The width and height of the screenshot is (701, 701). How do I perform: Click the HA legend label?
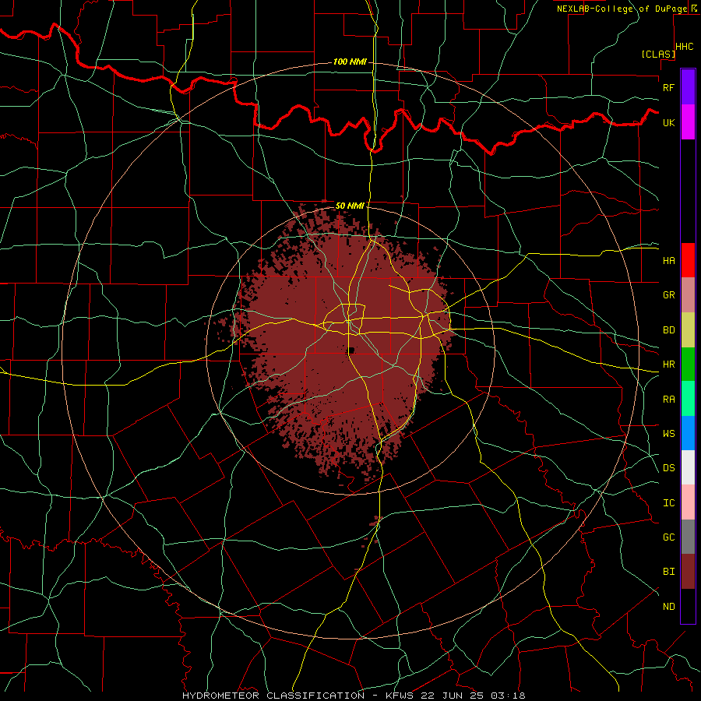(x=668, y=260)
